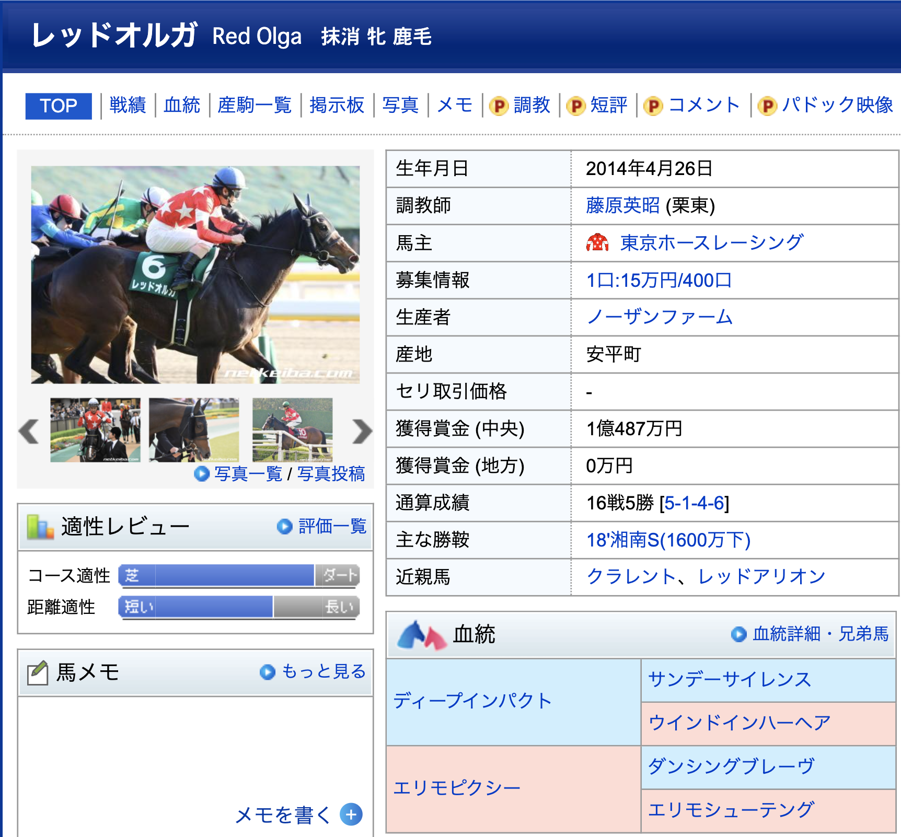901x837 pixels.
Task: Click the コース適性 turf/dirt bar
Action: [x=239, y=575]
